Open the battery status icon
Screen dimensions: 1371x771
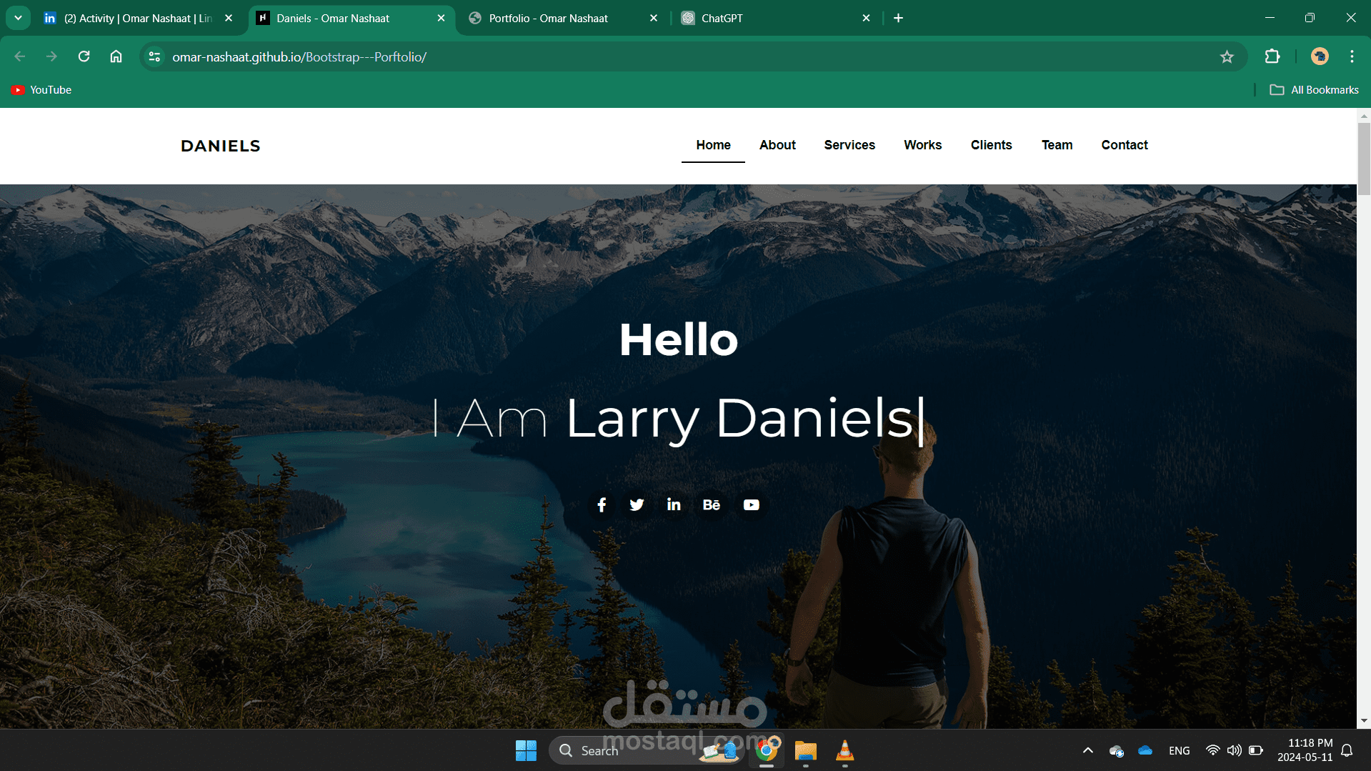point(1255,750)
